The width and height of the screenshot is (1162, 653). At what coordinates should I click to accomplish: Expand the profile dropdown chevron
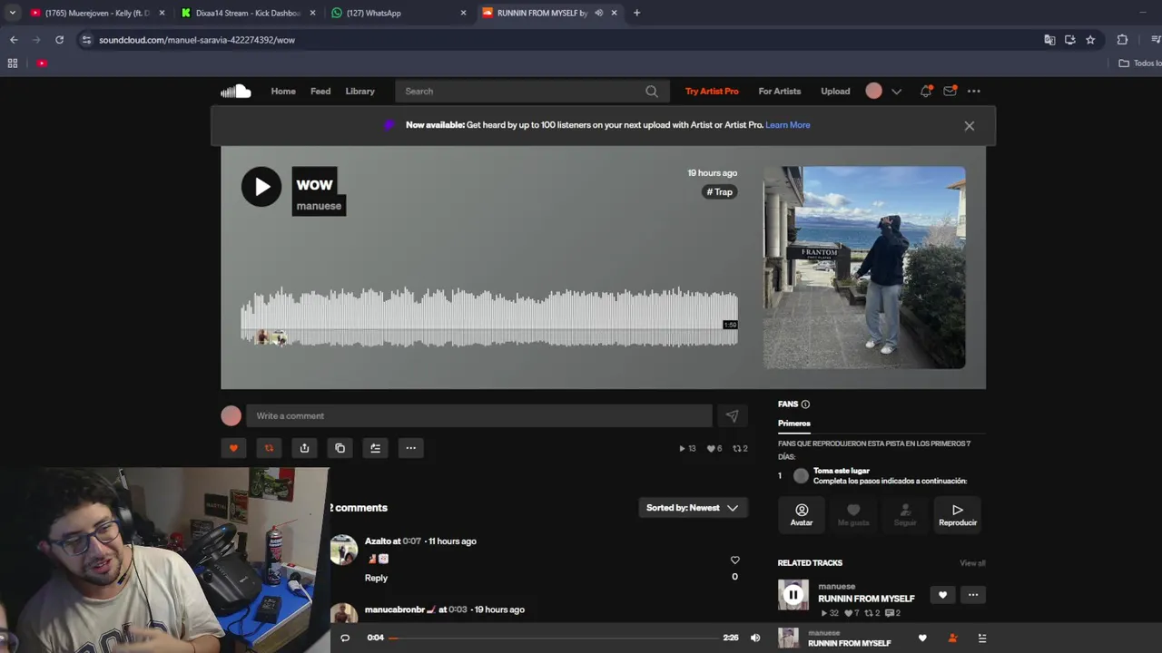click(x=896, y=92)
